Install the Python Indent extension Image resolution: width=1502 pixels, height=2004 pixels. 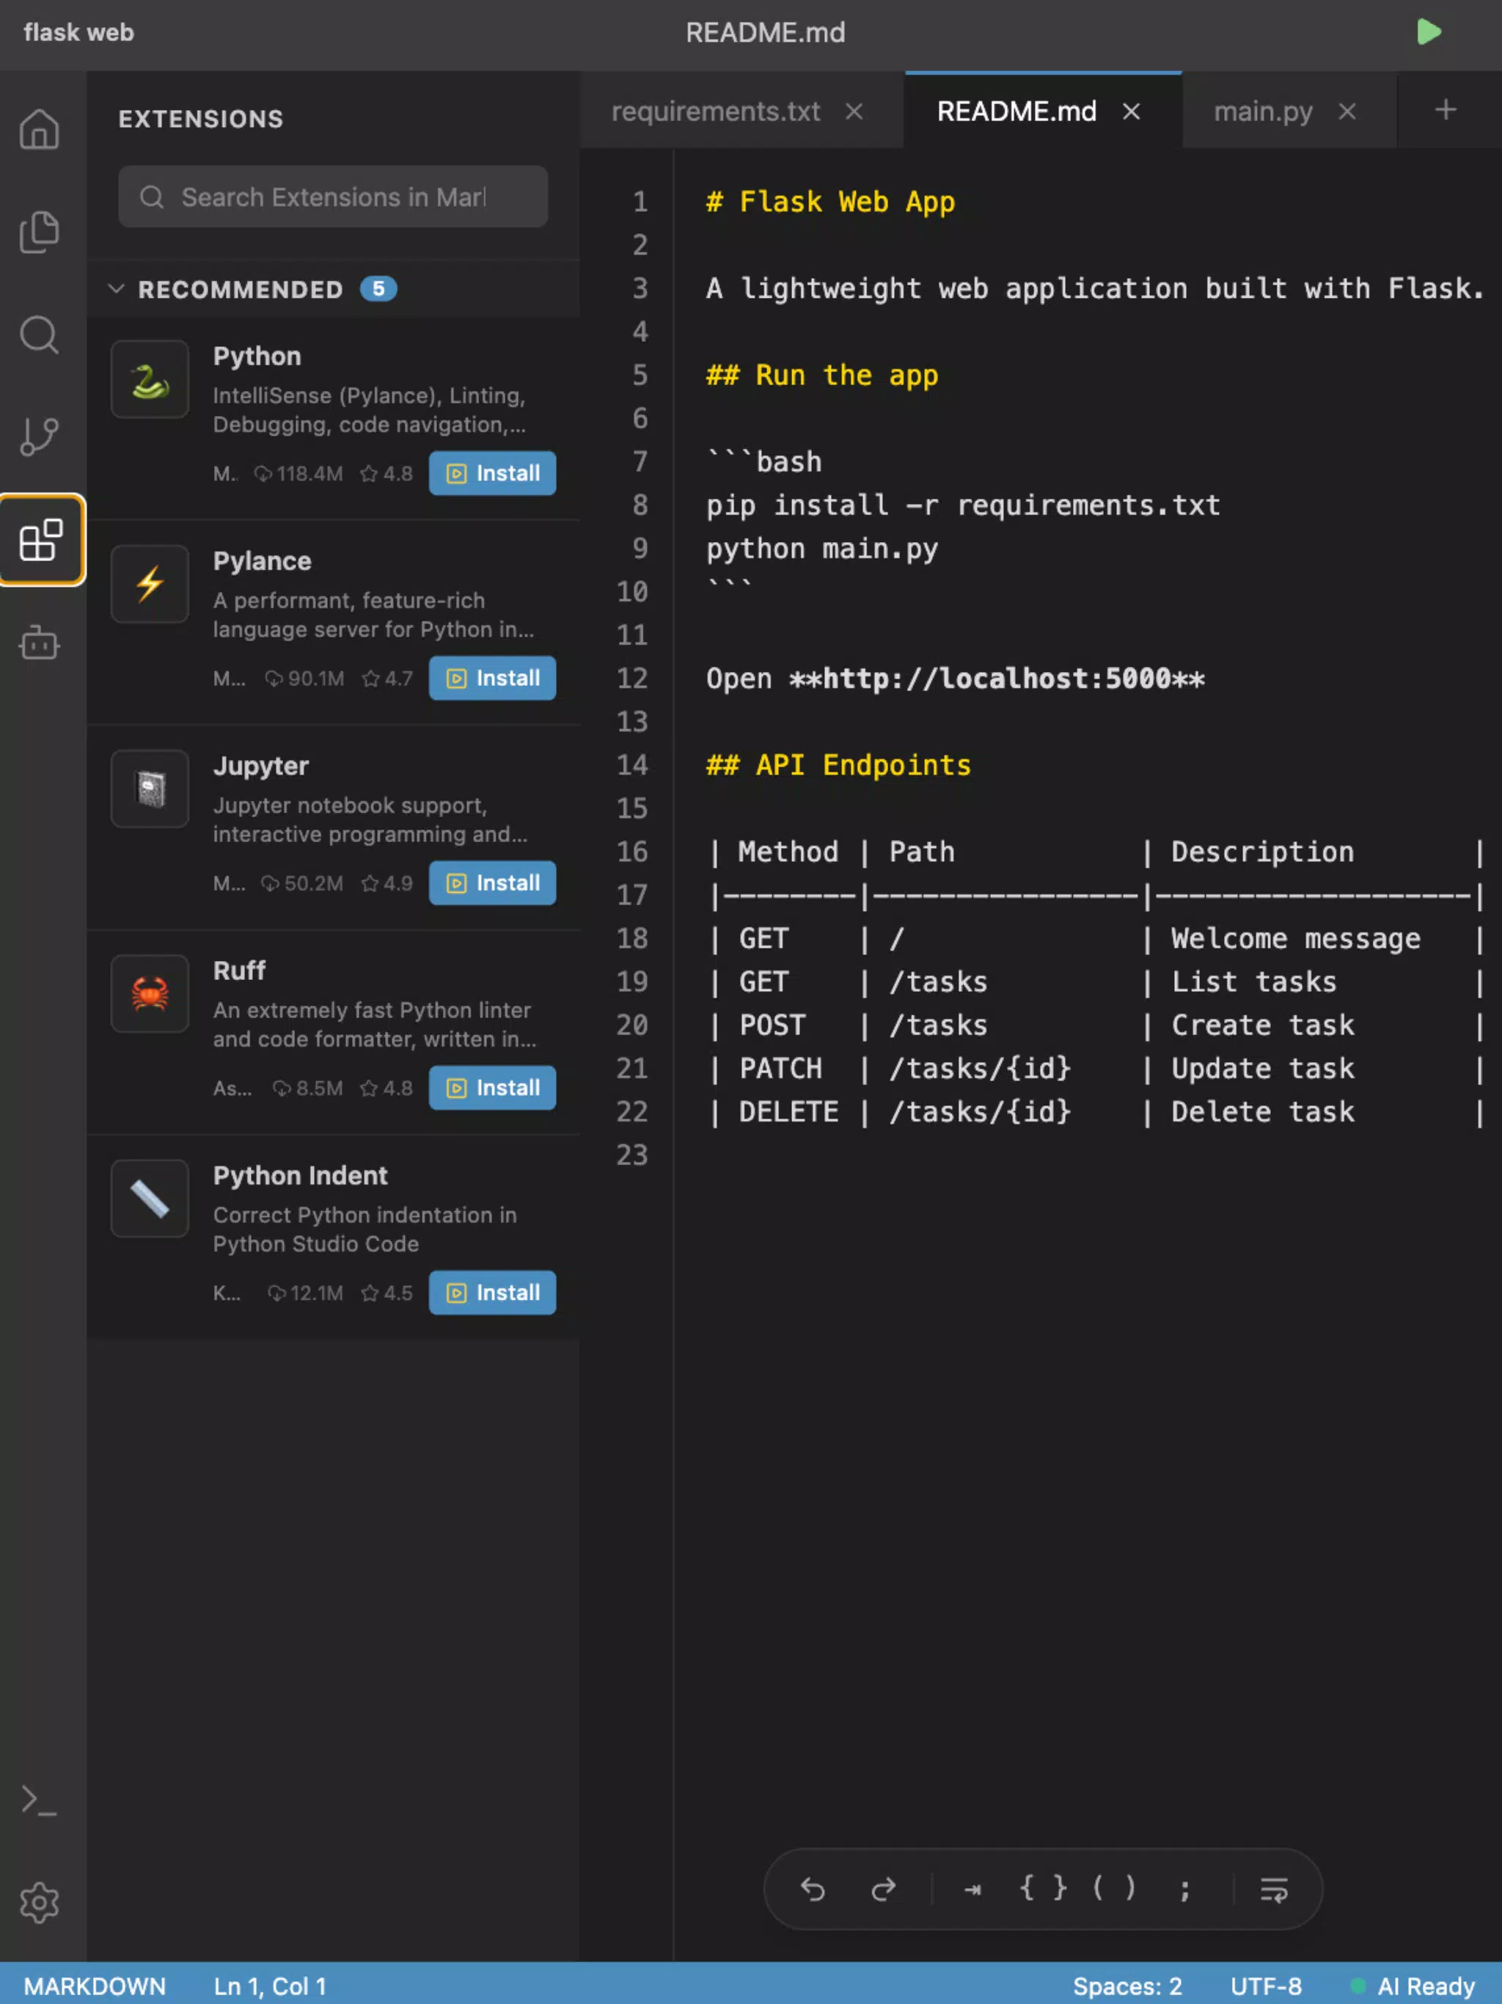tap(492, 1292)
